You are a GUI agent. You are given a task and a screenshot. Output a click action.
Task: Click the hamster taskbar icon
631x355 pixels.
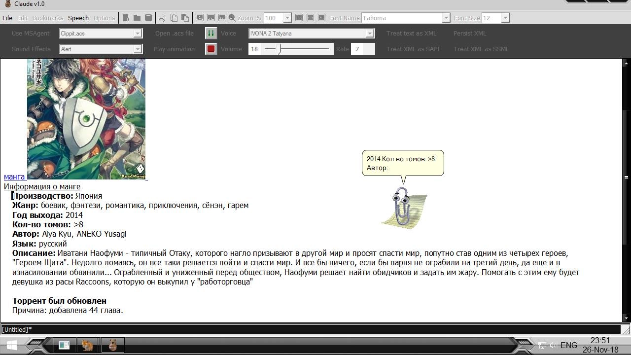pyautogui.click(x=87, y=345)
